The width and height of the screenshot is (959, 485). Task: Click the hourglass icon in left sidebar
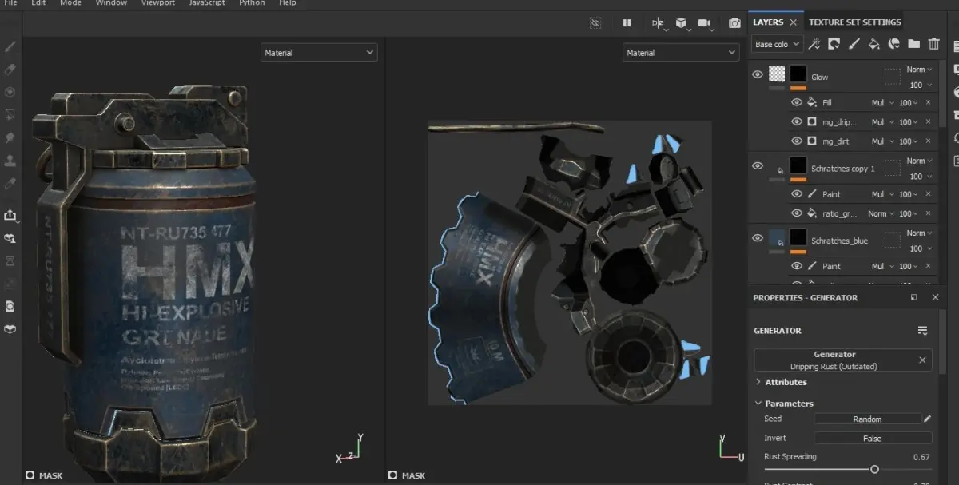tap(10, 260)
